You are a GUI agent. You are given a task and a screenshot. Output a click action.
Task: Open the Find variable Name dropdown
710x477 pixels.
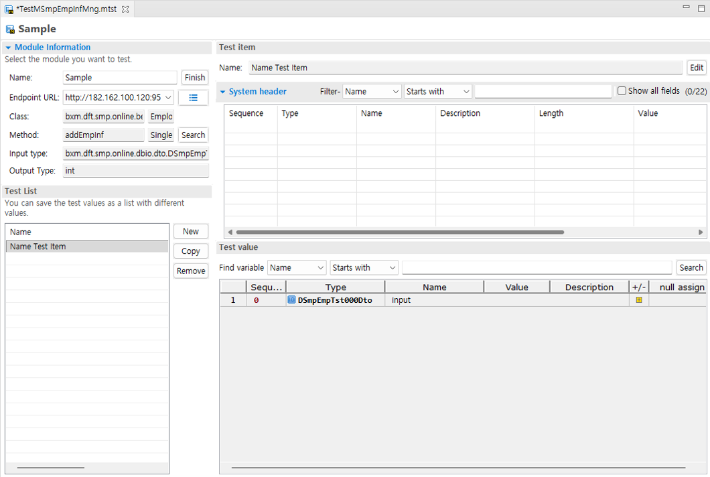[297, 267]
